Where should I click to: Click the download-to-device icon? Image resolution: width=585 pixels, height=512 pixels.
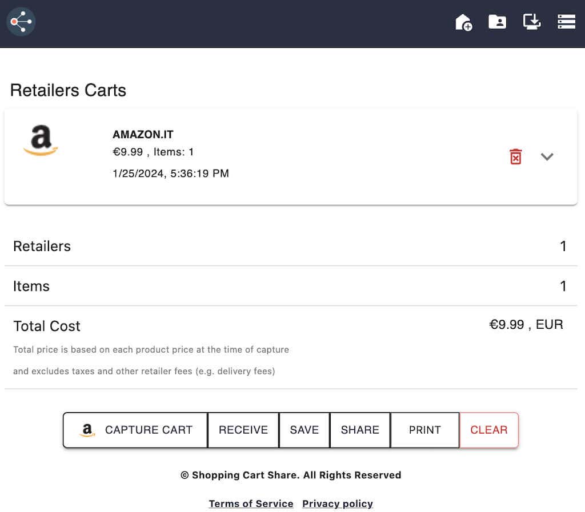531,22
